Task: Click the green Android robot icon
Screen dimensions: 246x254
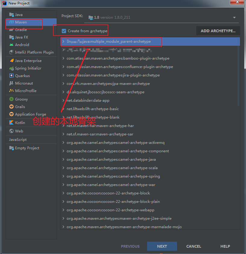Action: pyautogui.click(x=11, y=45)
